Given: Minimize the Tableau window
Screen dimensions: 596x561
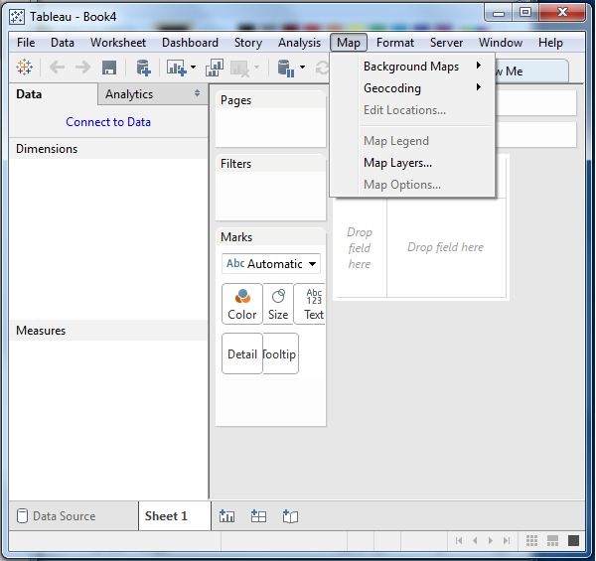Looking at the screenshot, I should tap(498, 14).
